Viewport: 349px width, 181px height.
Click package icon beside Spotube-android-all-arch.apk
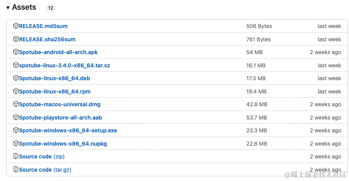click(16, 52)
